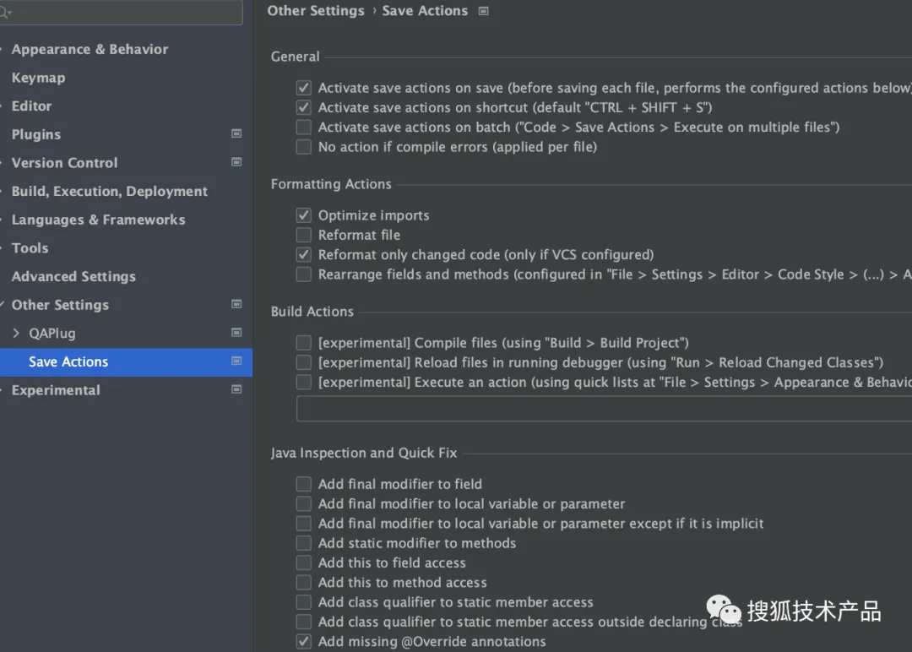Viewport: 912px width, 652px height.
Task: Disable the Optimize imports checkbox
Action: pyautogui.click(x=304, y=215)
